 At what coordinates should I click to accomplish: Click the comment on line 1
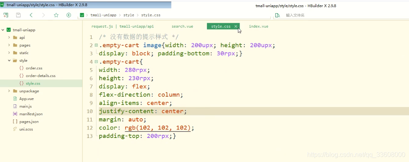coord(139,37)
